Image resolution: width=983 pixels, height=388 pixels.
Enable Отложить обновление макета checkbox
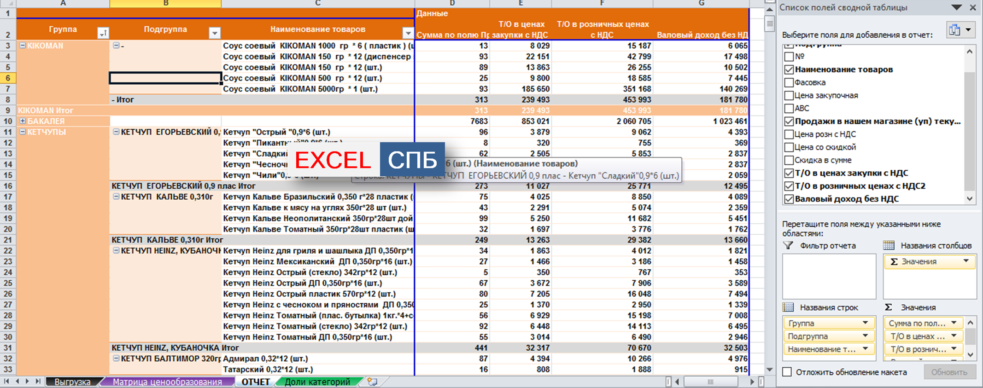pyautogui.click(x=787, y=372)
